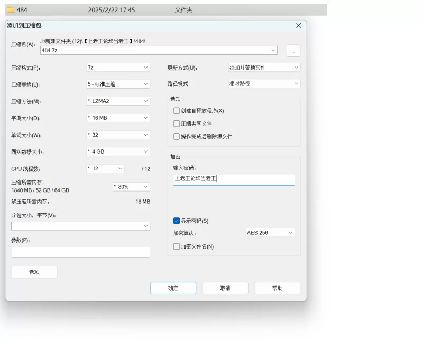Click the folder icon for 484
The height and width of the screenshot is (343, 423).
pos(11,10)
